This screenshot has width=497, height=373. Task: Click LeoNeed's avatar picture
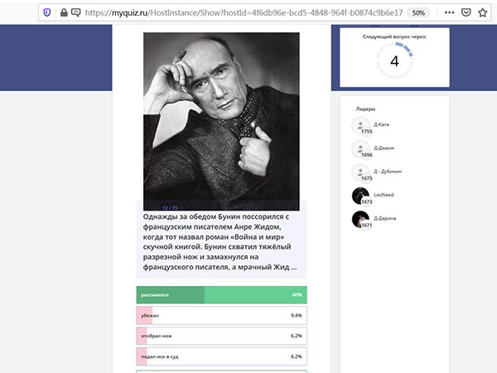(360, 196)
